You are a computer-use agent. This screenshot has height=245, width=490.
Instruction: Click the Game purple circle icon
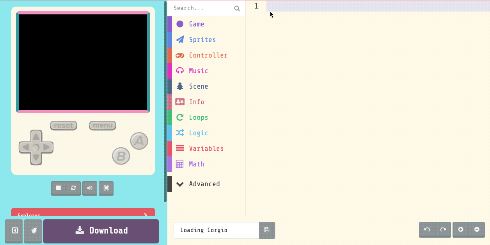[180, 24]
